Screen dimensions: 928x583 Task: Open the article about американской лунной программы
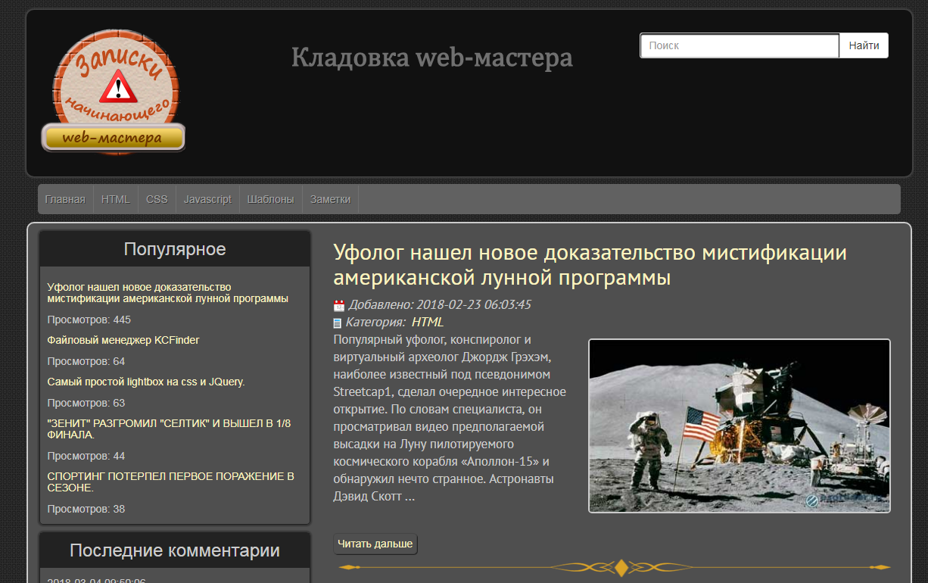[x=168, y=292]
